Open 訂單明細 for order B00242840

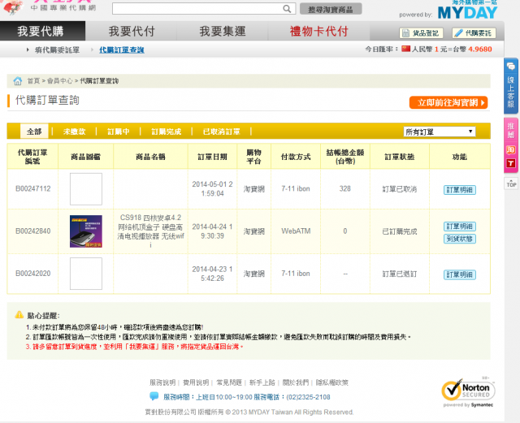pos(460,227)
